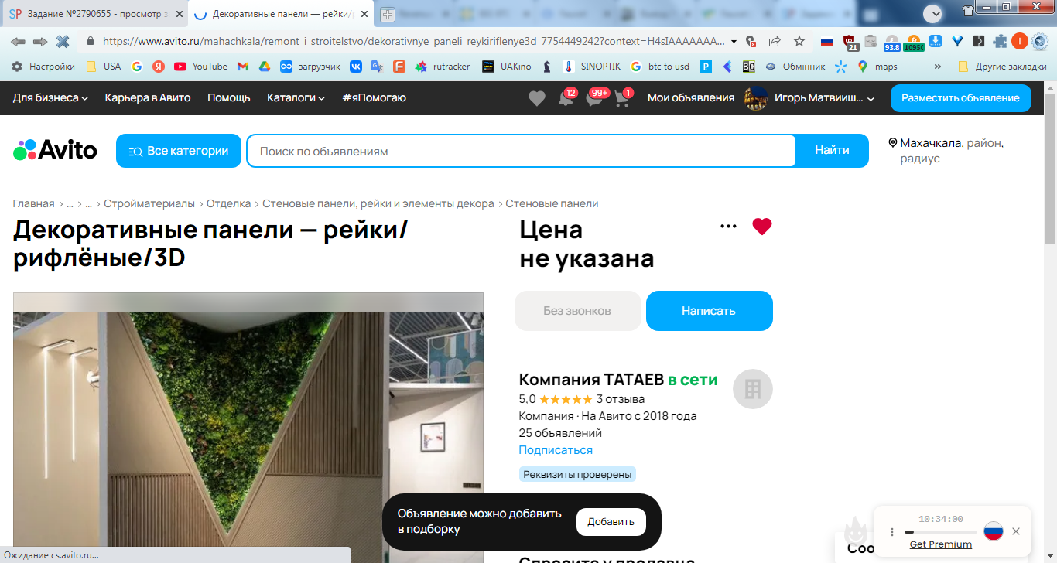This screenshot has height=563, width=1057.
Task: Remove listing from favorites via red heart
Action: (x=762, y=227)
